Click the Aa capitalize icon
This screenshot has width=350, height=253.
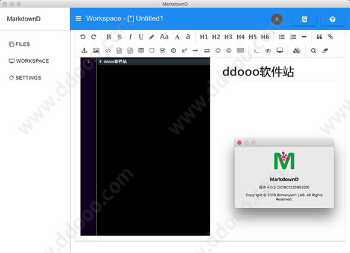coord(164,37)
